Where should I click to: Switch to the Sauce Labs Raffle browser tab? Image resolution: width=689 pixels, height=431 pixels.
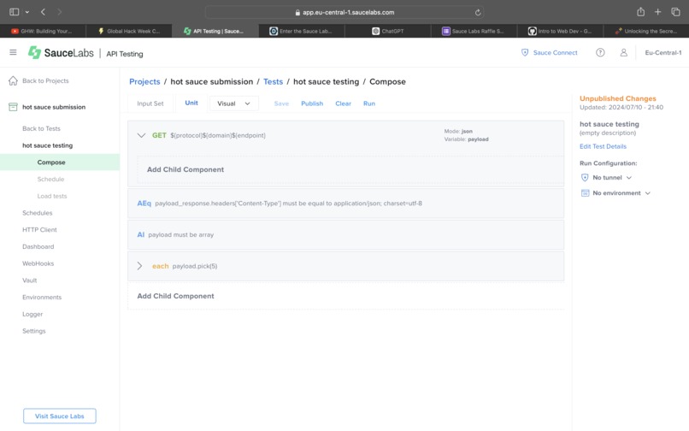point(474,31)
